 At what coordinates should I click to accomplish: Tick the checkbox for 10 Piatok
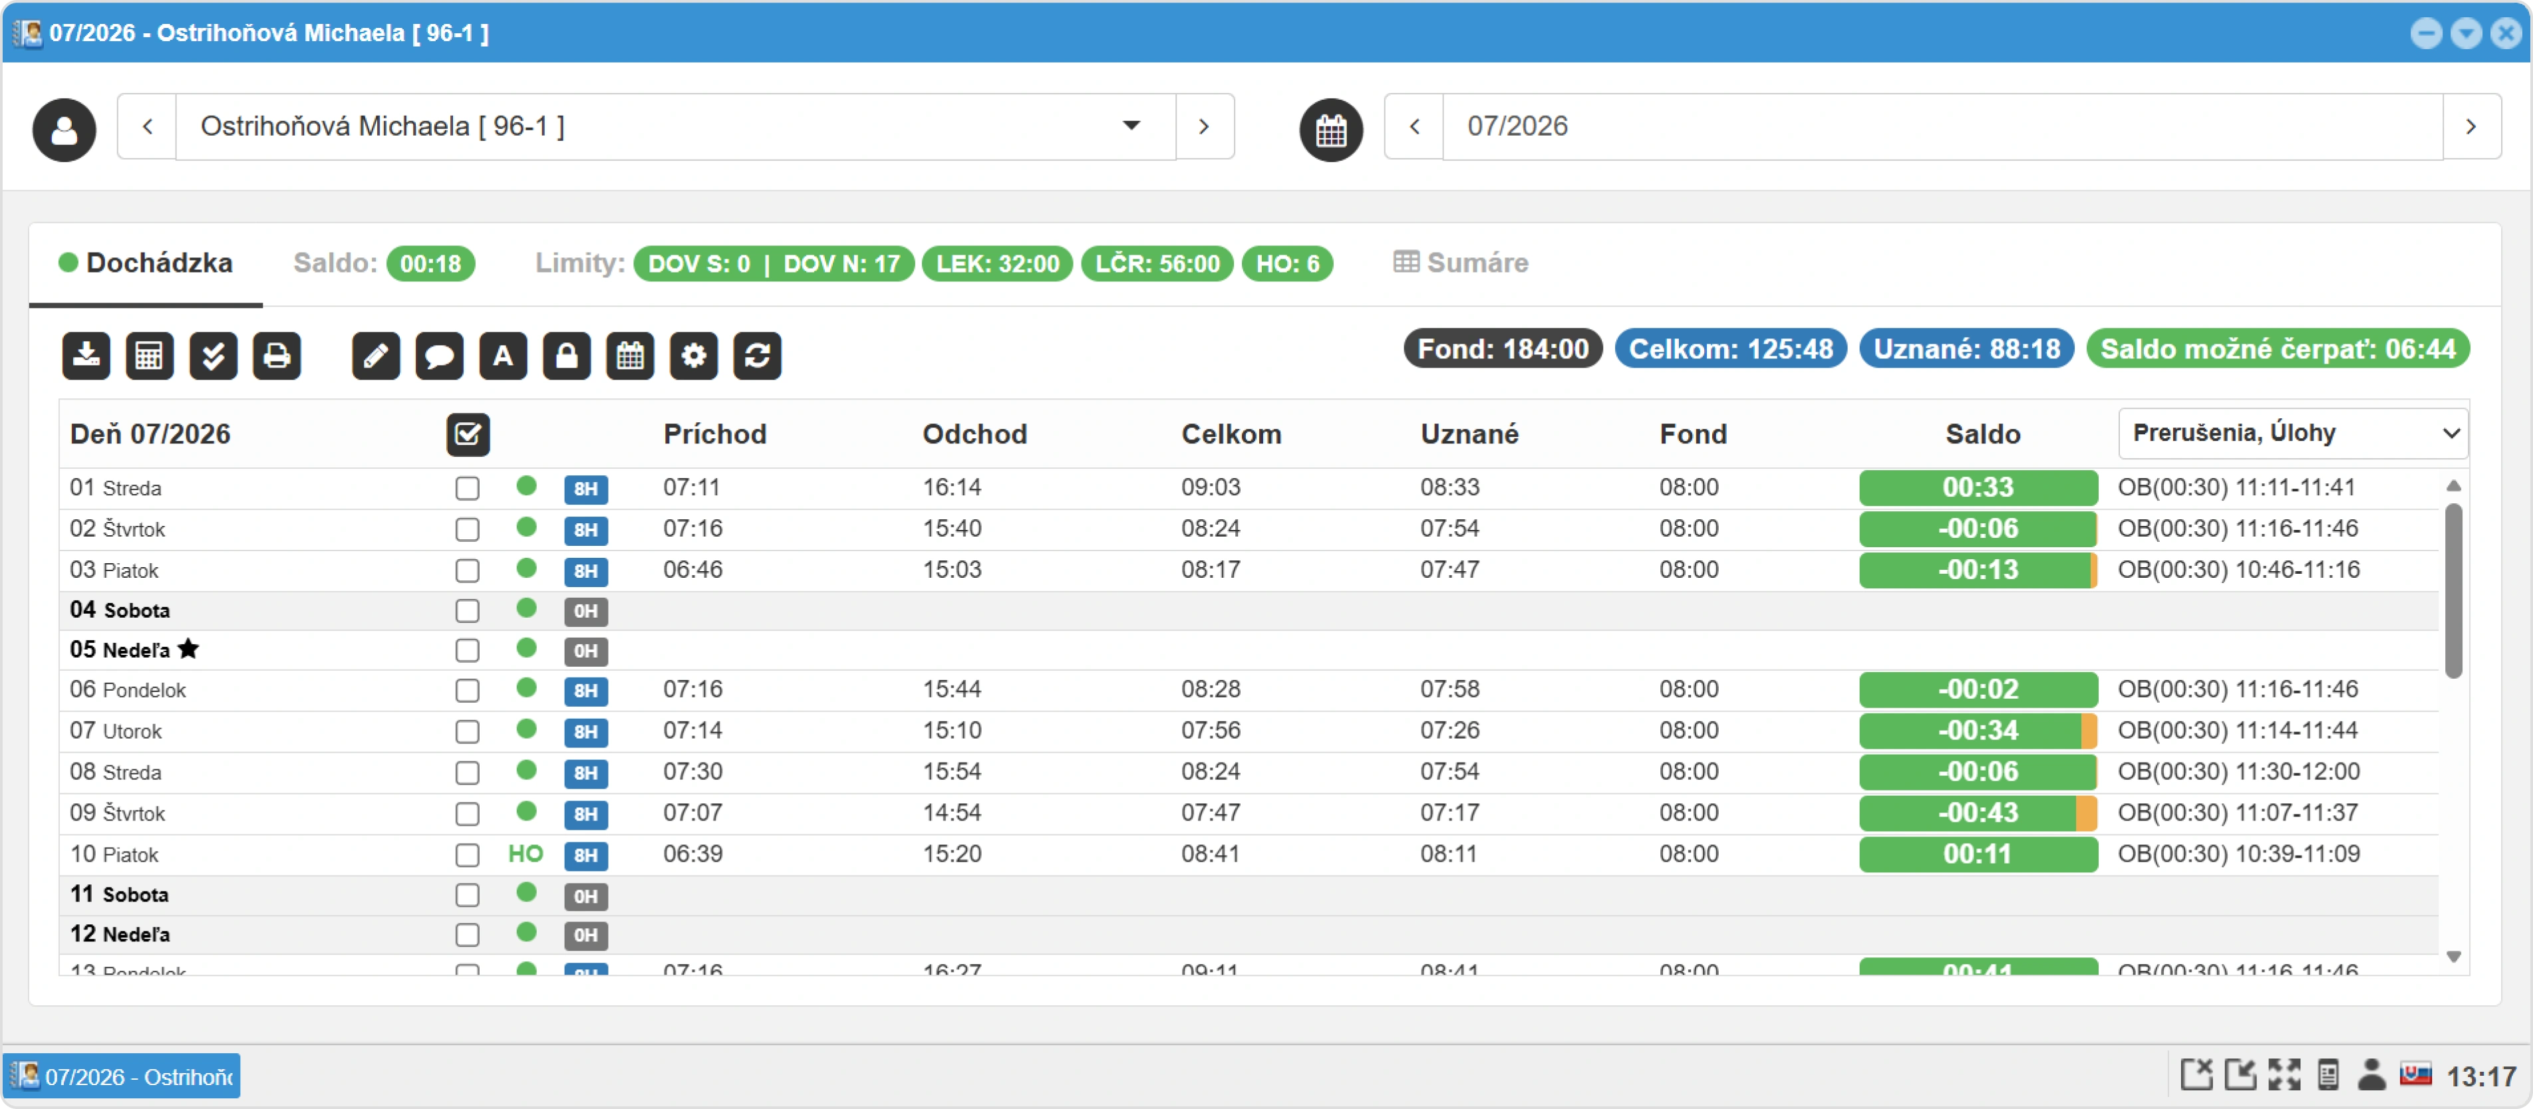(x=467, y=855)
